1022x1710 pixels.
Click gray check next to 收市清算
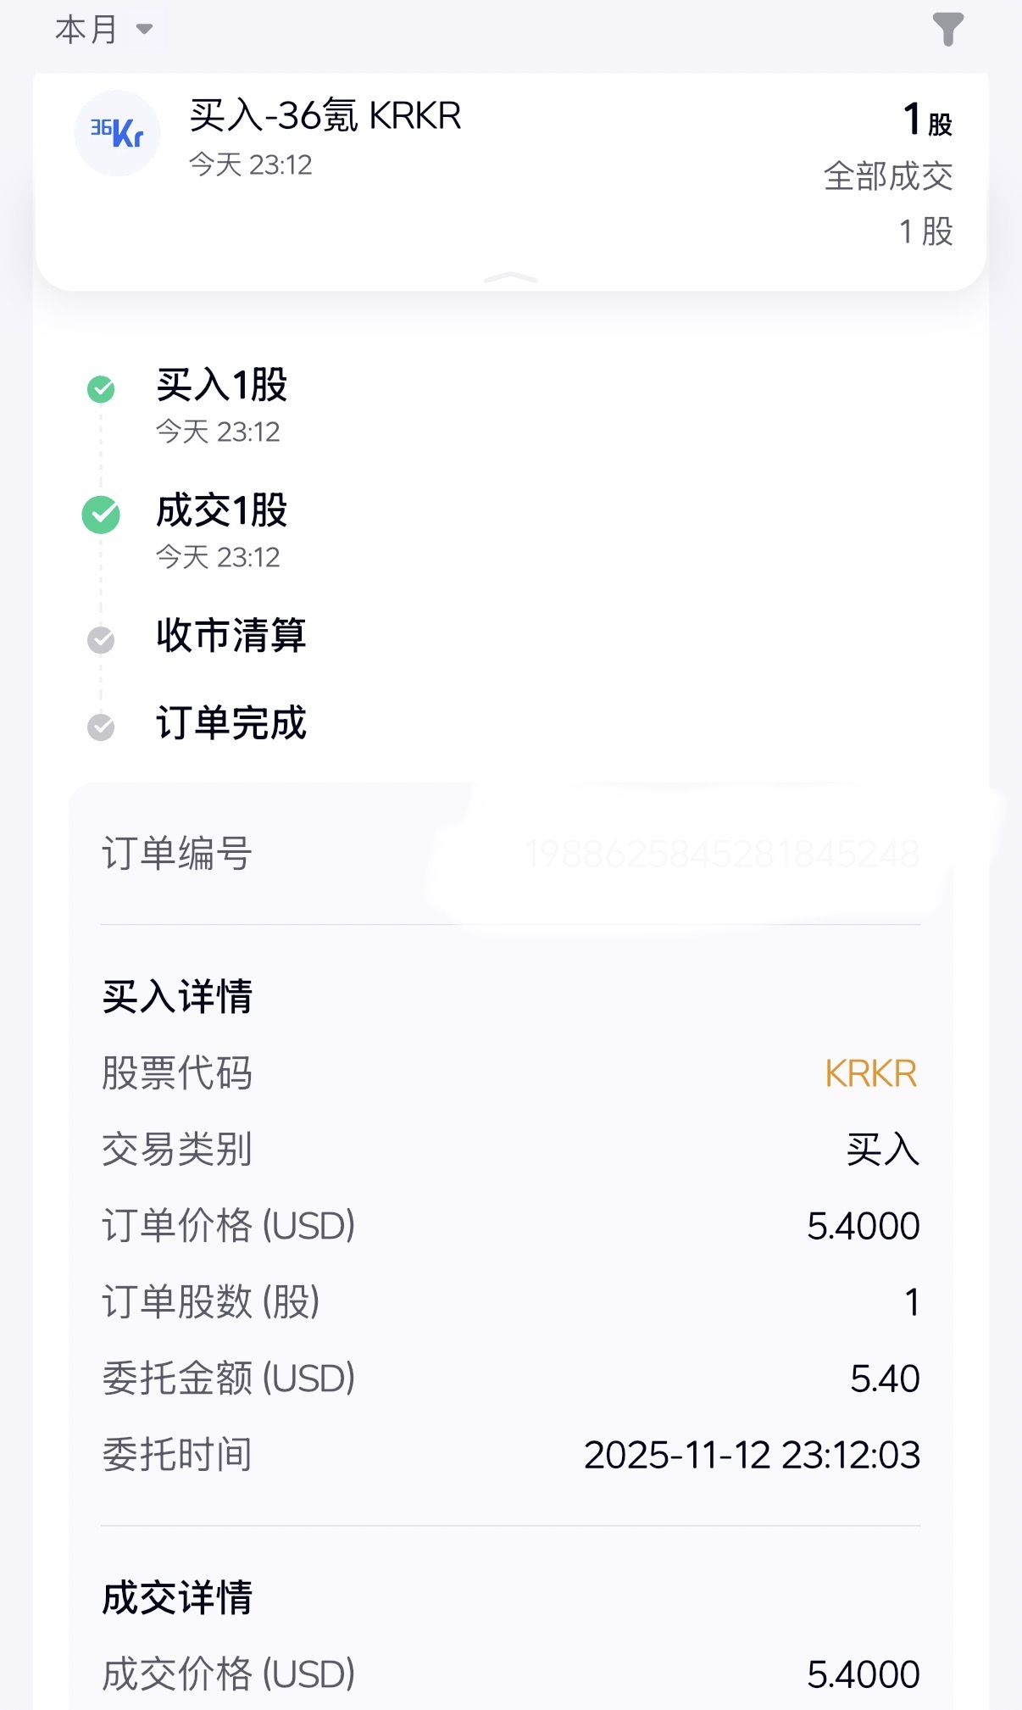coord(101,640)
